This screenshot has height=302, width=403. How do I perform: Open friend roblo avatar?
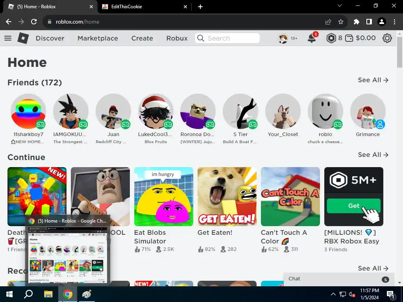tap(325, 111)
